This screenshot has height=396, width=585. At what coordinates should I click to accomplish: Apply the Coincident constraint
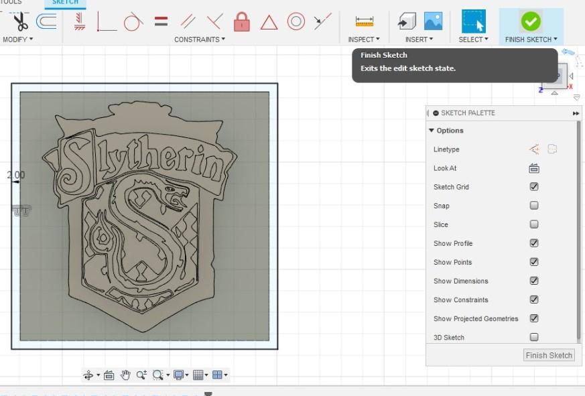point(107,21)
